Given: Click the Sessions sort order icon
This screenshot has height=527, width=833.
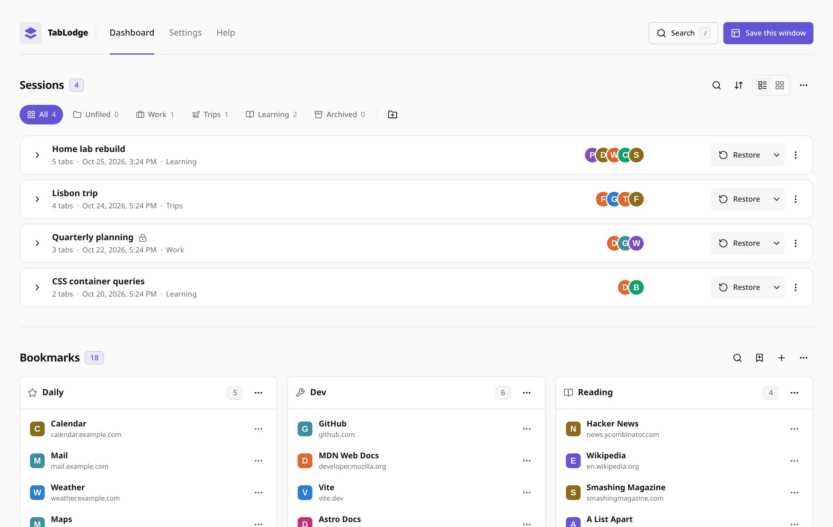Looking at the screenshot, I should pyautogui.click(x=739, y=85).
